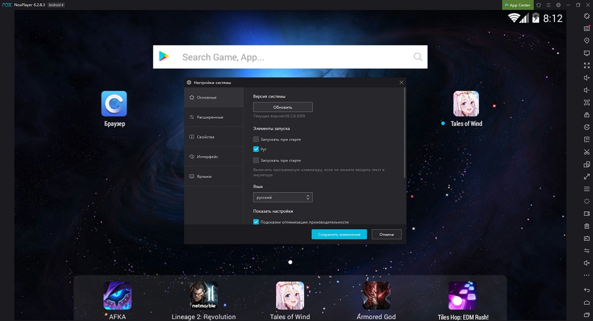
Task: Open the keyboard control icon in sidebar
Action: (587, 28)
